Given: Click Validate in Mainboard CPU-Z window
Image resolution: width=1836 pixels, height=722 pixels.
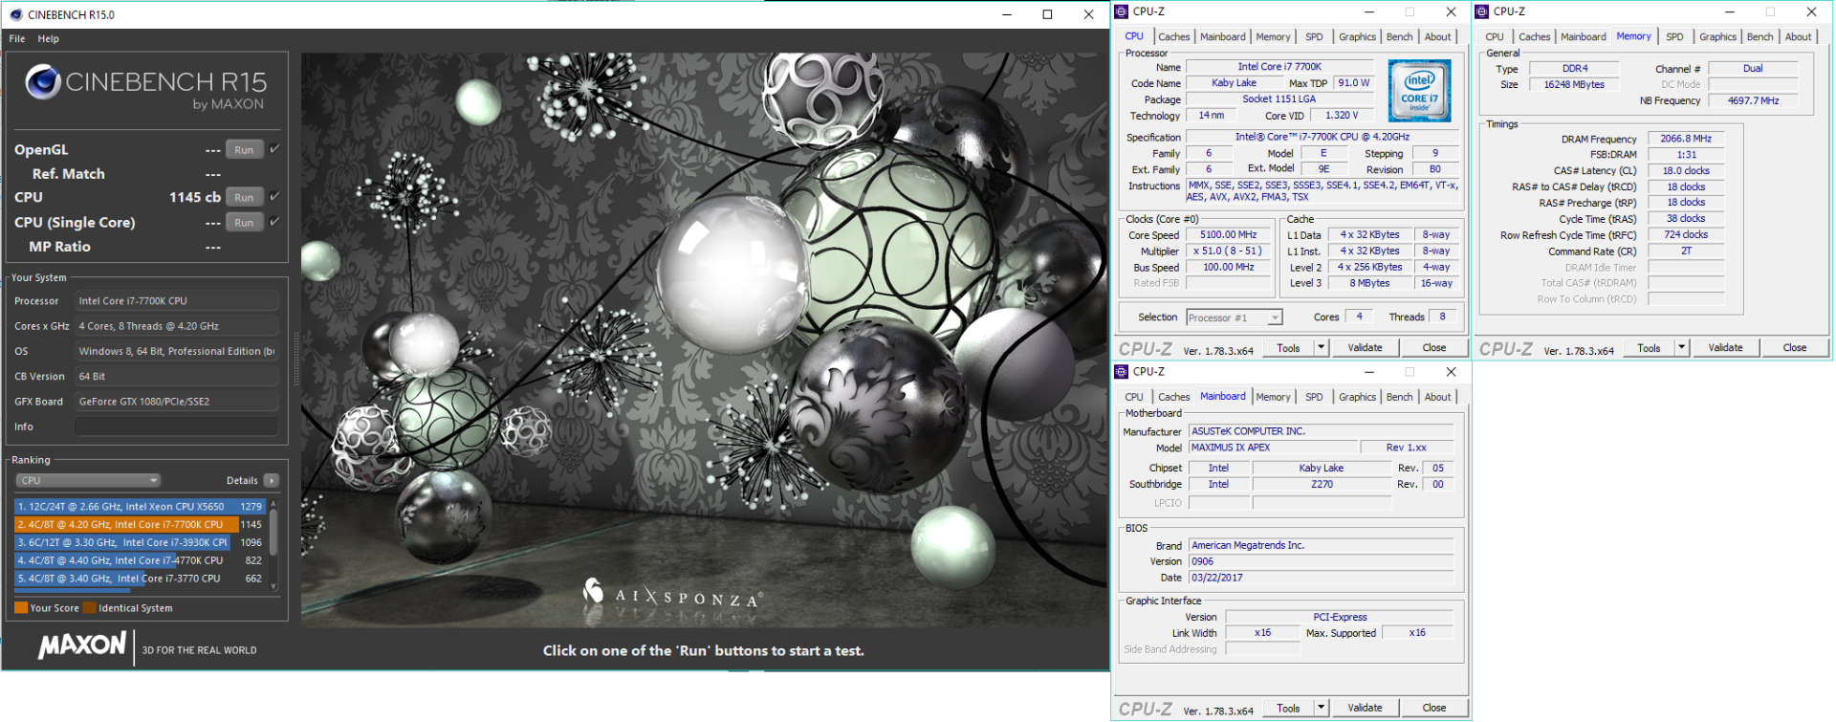Looking at the screenshot, I should click(x=1365, y=708).
